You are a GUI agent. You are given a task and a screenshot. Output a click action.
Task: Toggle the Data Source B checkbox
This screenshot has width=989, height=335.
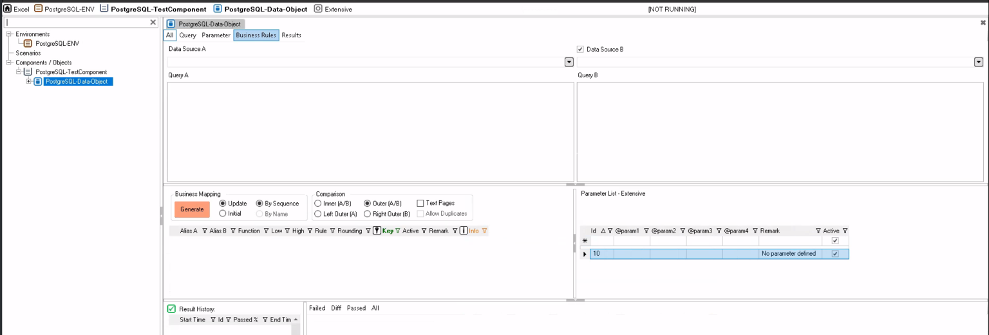[580, 49]
